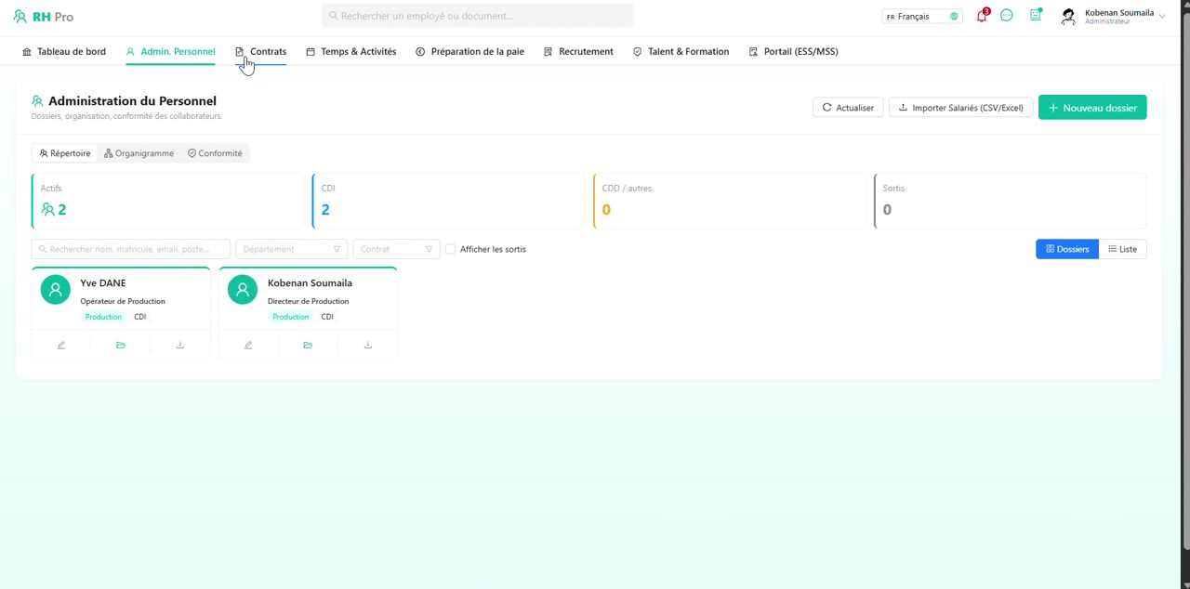Go to Tableau de bord

(64, 52)
